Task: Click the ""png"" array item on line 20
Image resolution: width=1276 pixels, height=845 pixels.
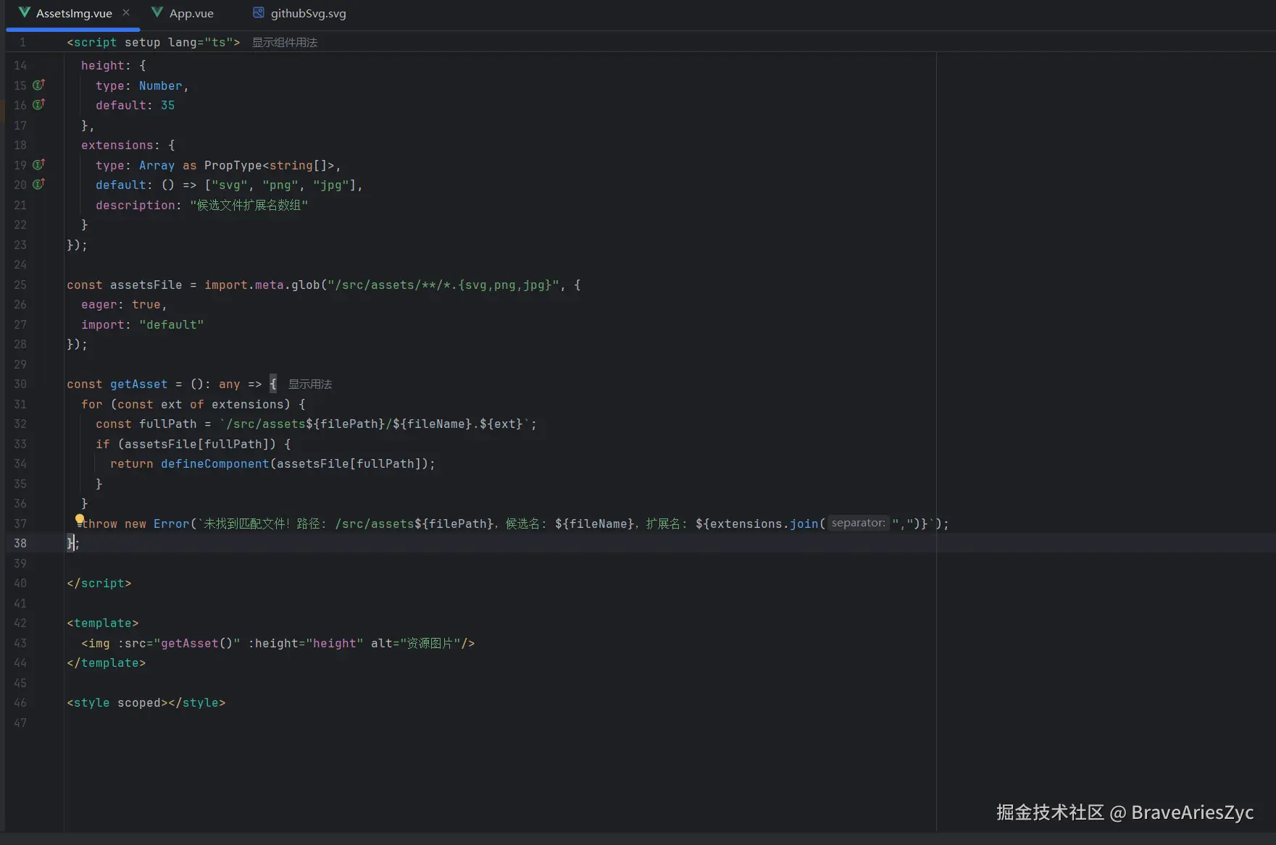Action: point(280,185)
